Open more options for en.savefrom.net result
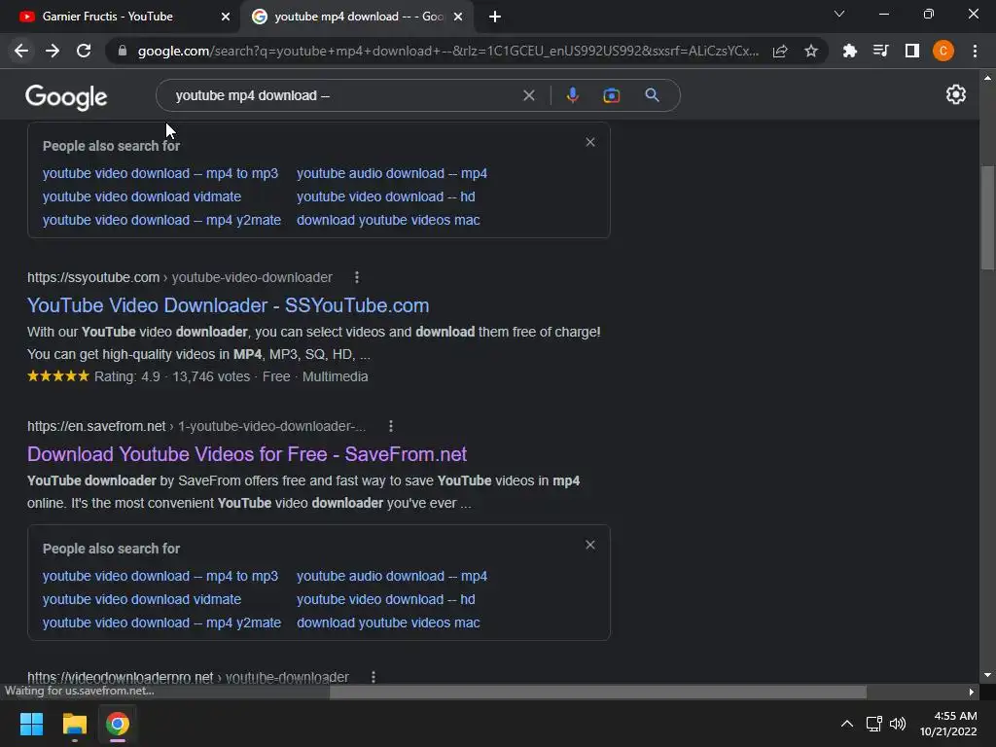996x747 pixels. [x=391, y=426]
